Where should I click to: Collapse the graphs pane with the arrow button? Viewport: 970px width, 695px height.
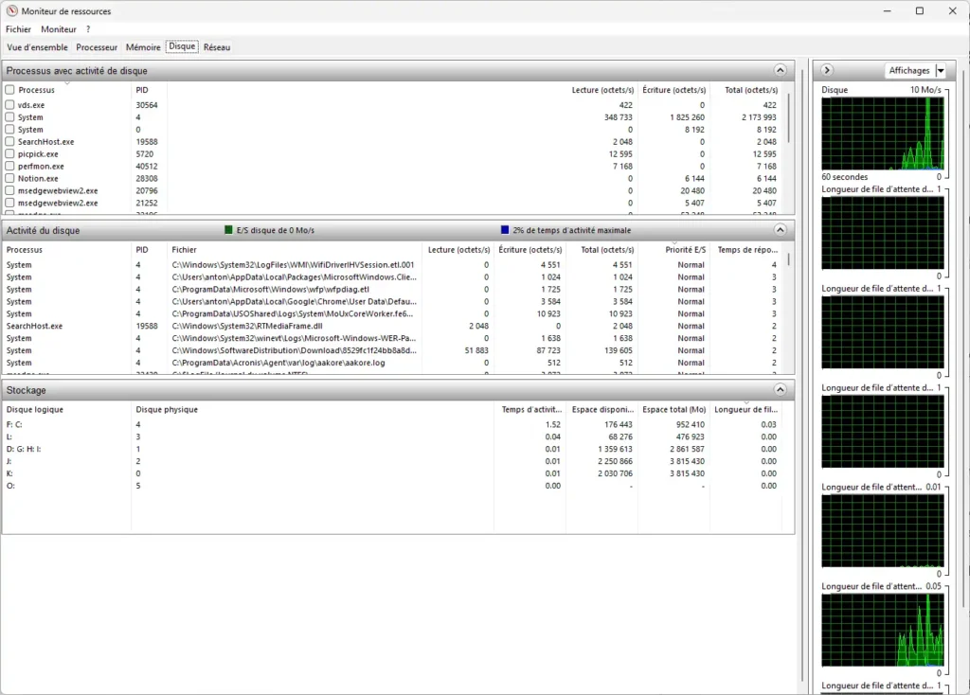pos(827,70)
